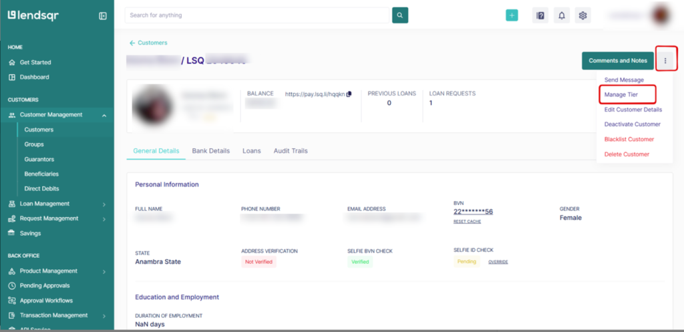
Task: Copy the payment link with copy icon
Action: coord(349,94)
